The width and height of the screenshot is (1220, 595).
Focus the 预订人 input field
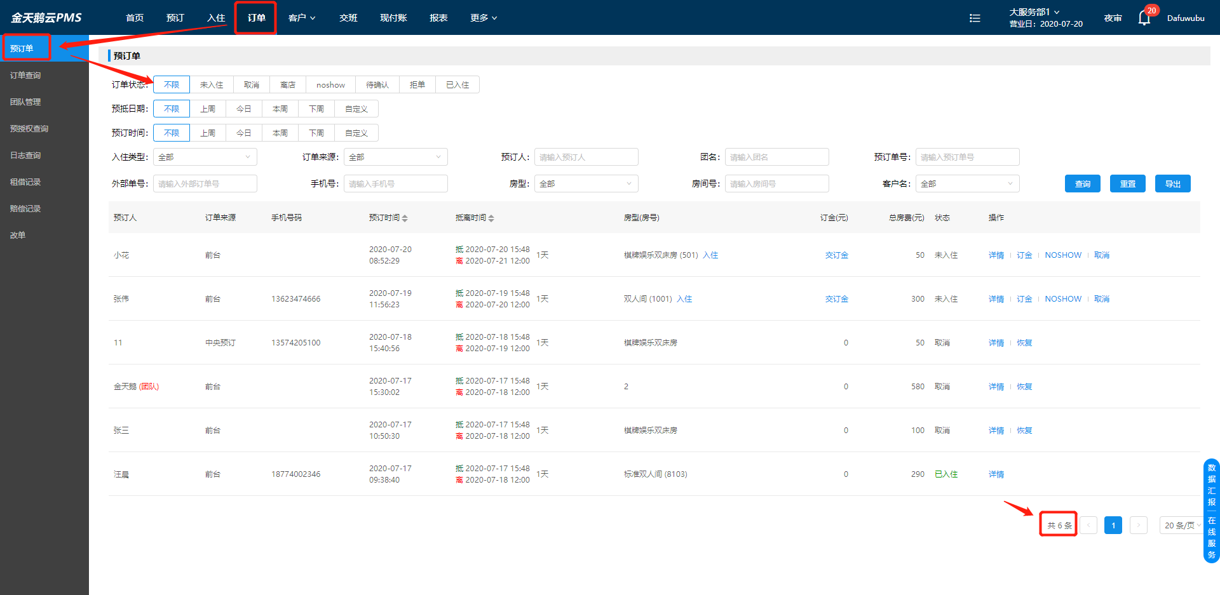pos(586,157)
